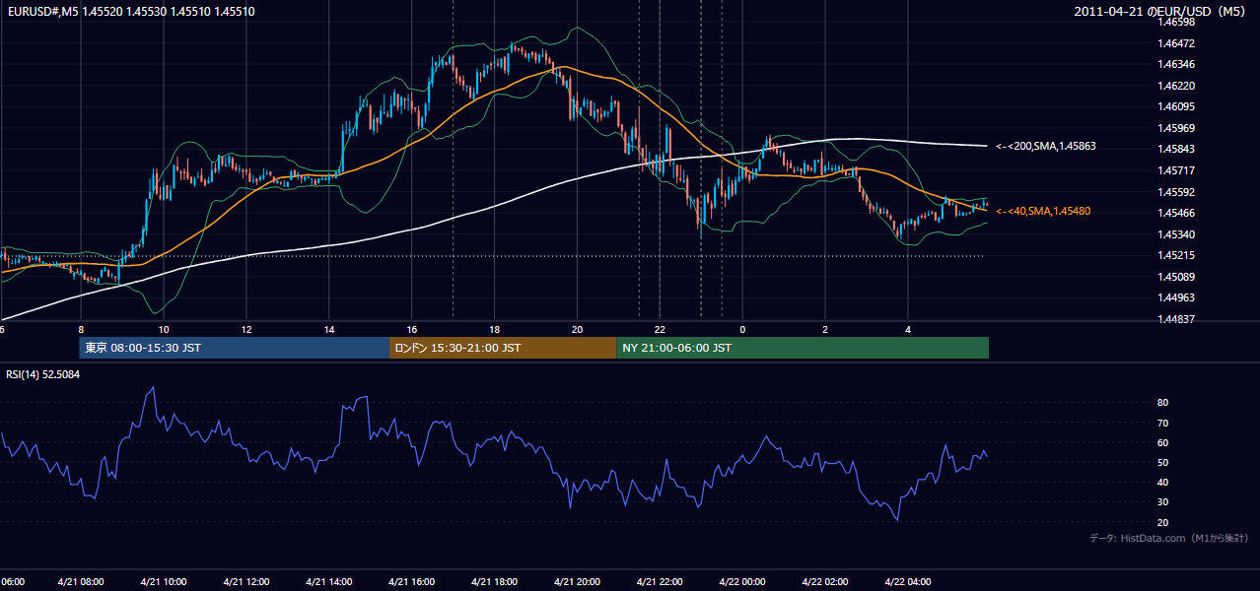Viewport: 1260px width, 591px height.
Task: Click the 4/21 10:00 bottom time label
Action: point(164,581)
